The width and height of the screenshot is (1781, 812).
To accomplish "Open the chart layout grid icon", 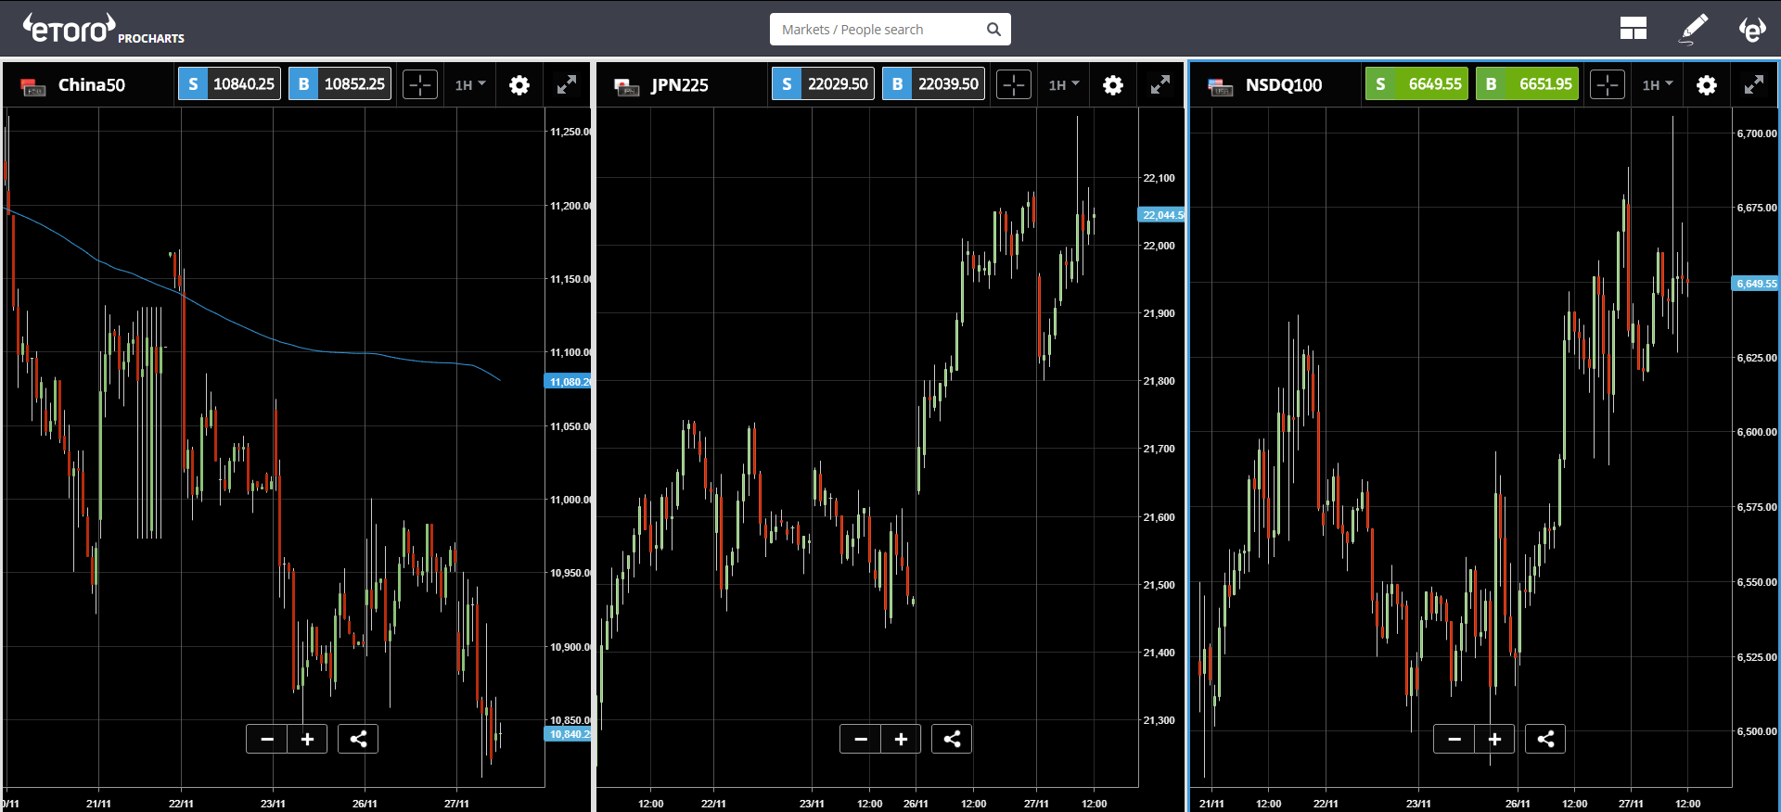I will (x=1633, y=29).
